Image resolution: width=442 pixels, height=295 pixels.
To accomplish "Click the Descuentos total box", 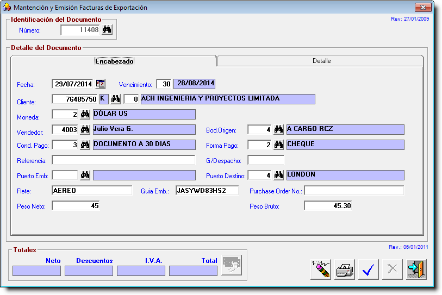I will (89, 271).
